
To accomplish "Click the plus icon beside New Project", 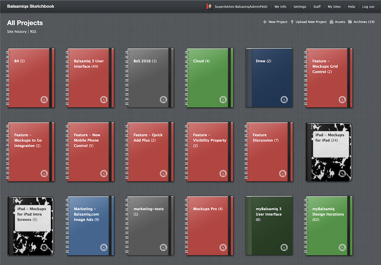I will [265, 22].
